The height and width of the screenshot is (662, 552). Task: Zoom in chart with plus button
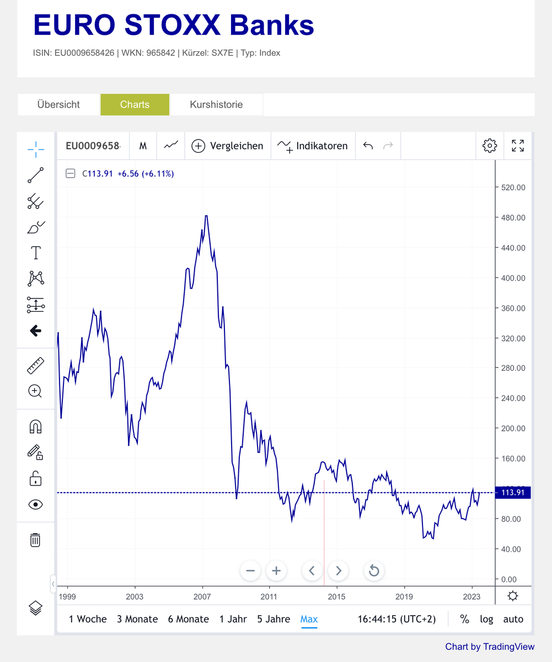tap(276, 570)
